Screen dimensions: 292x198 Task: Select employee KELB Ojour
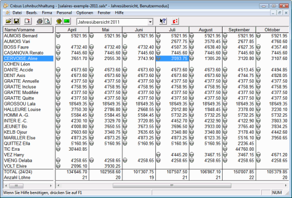(28, 132)
